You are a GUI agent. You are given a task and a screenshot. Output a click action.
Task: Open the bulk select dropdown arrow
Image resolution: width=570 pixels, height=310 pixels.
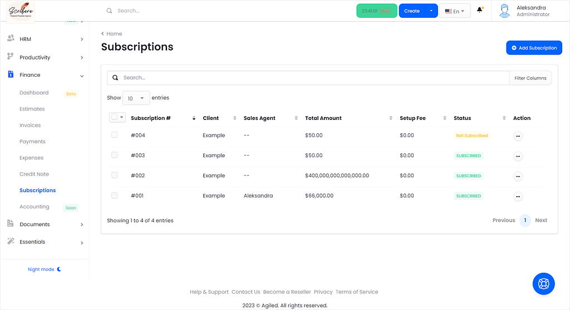(122, 117)
